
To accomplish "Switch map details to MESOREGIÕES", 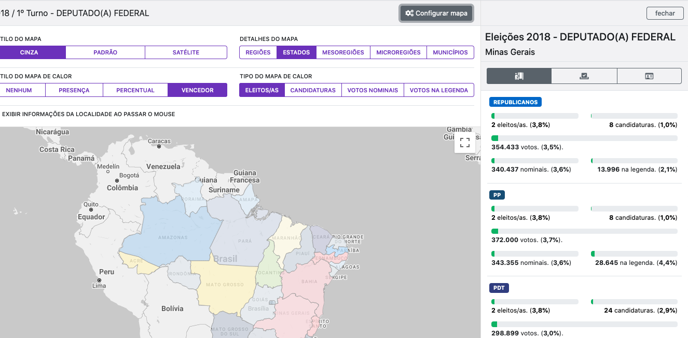I will (x=343, y=52).
